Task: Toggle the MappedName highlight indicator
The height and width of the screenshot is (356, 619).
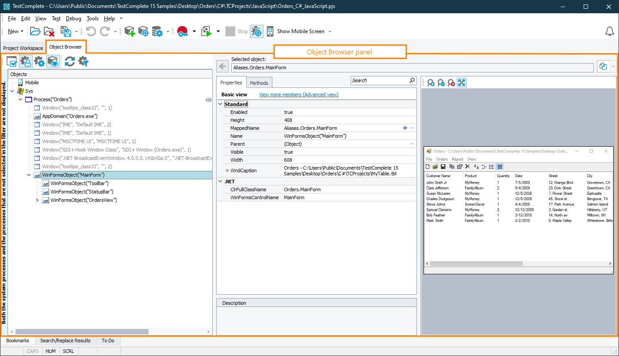Action: 405,128
